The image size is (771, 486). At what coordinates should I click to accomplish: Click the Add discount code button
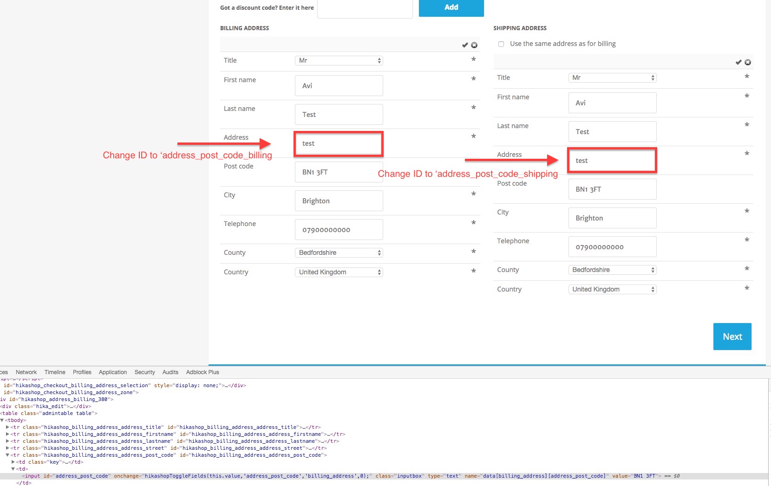[x=451, y=7]
